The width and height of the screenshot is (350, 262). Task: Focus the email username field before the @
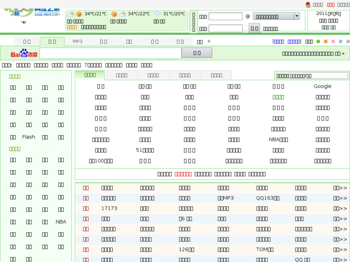225,16
